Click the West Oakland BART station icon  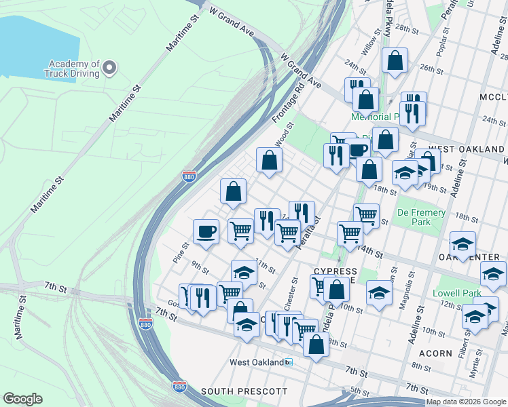click(x=289, y=362)
